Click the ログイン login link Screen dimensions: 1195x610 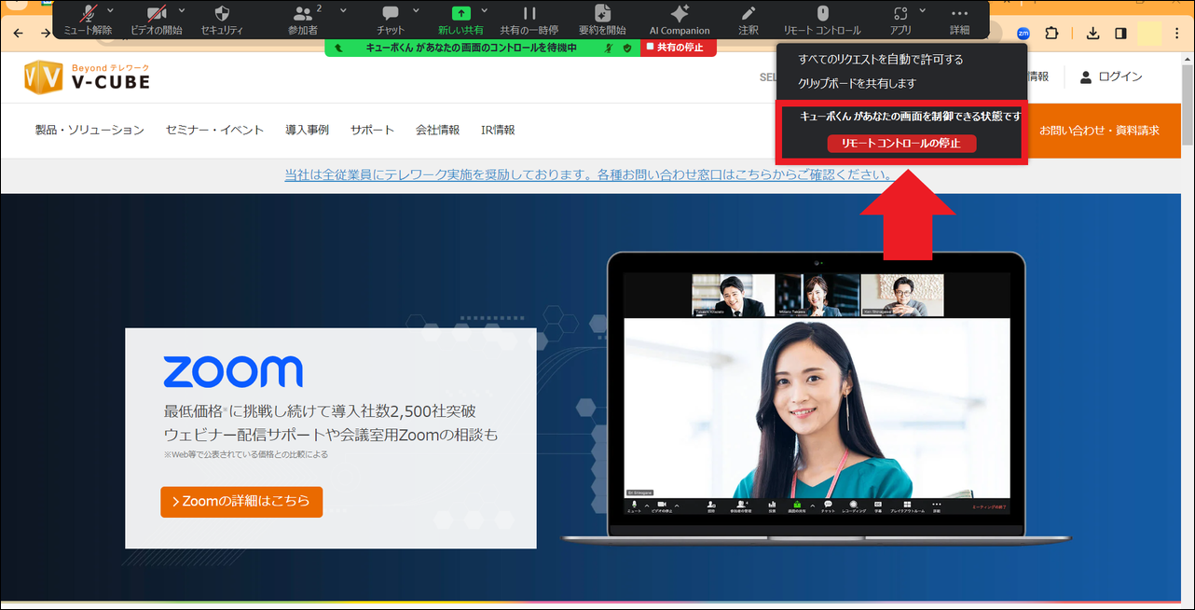pyautogui.click(x=1110, y=76)
